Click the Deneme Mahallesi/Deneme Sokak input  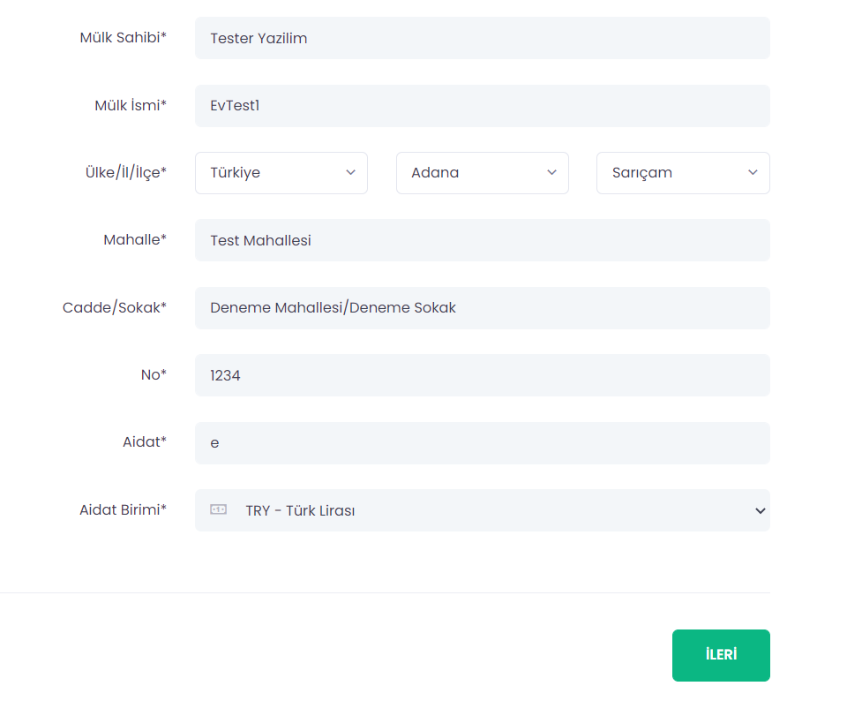tap(482, 308)
